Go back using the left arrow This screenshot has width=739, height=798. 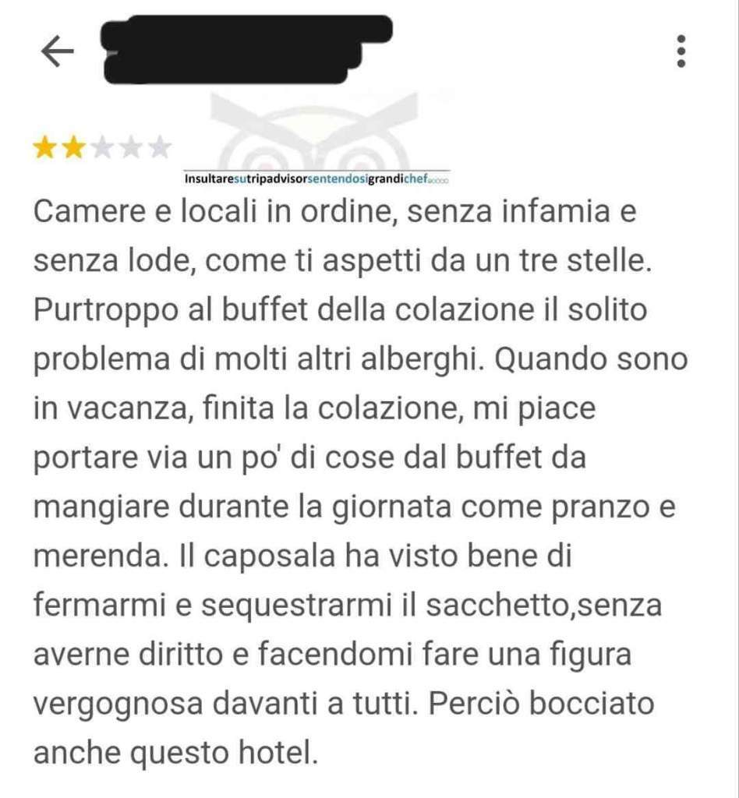[x=57, y=51]
